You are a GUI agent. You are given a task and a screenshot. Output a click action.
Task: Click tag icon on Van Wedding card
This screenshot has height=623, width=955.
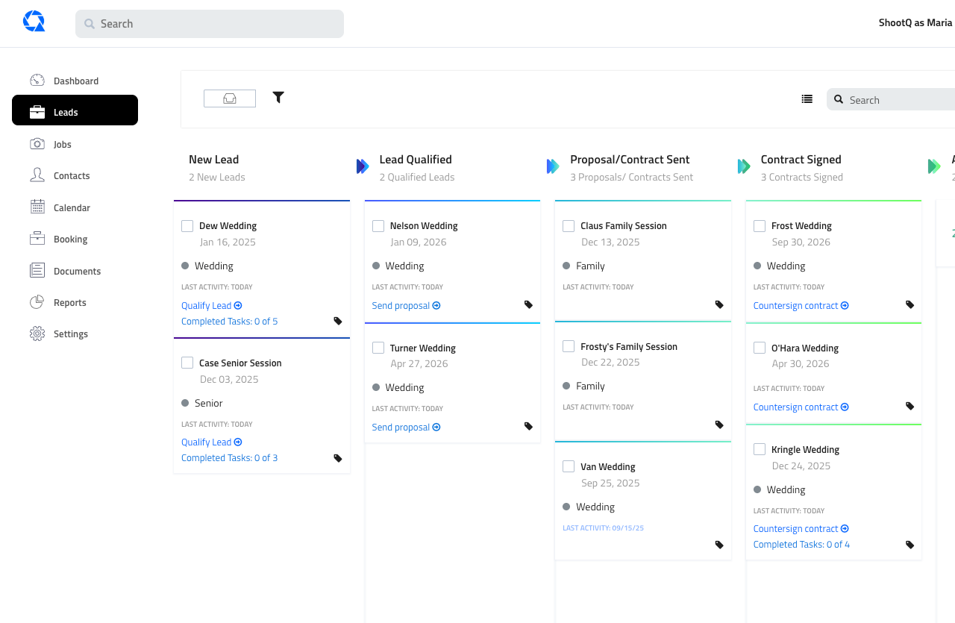tap(719, 545)
